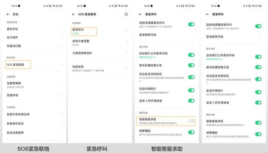Toggle 发送 5 秒环境录音 on the third screen
The height and width of the screenshot is (153, 268).
[x=191, y=100]
